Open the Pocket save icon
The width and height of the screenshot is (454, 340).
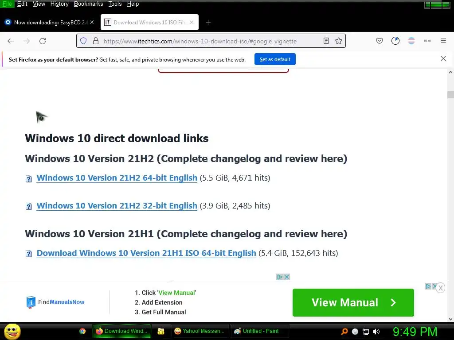(380, 41)
